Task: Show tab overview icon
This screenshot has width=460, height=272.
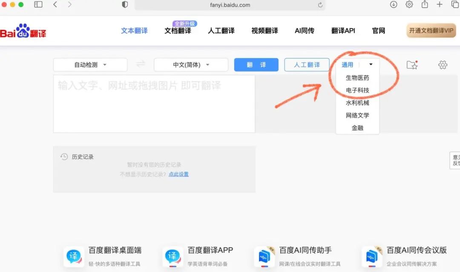Action: (x=455, y=4)
